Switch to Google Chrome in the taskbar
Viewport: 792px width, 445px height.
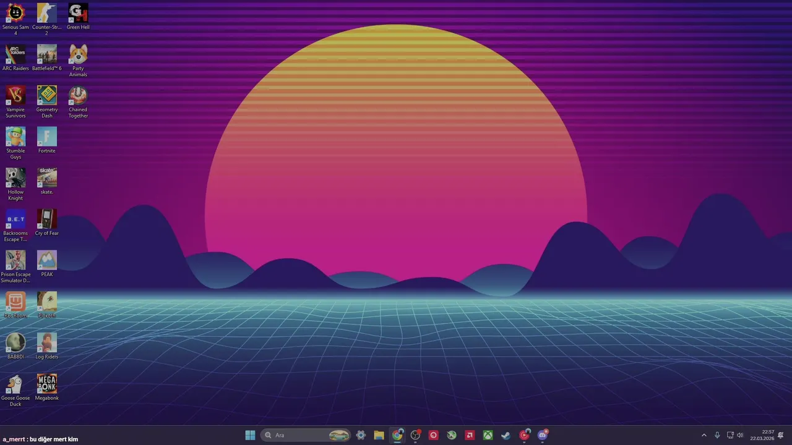tap(397, 435)
